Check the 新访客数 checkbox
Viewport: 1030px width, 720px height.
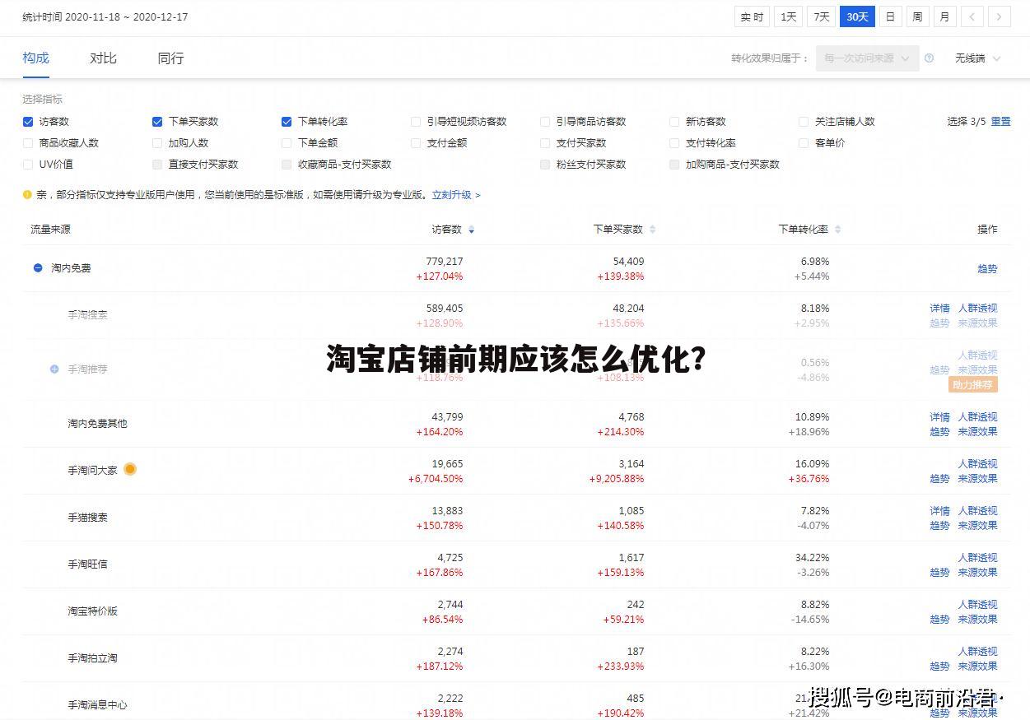(674, 122)
